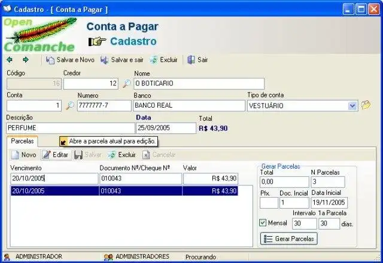Focus the Credor field containing 12

90,84
